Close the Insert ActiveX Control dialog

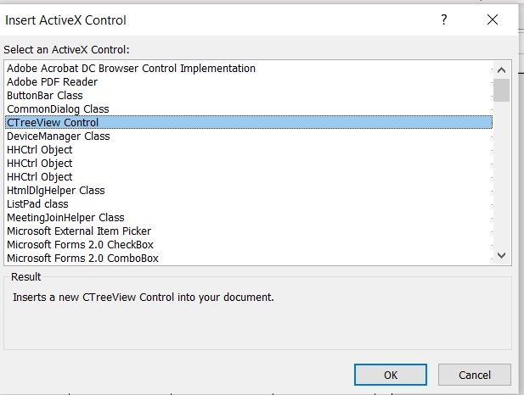492,19
